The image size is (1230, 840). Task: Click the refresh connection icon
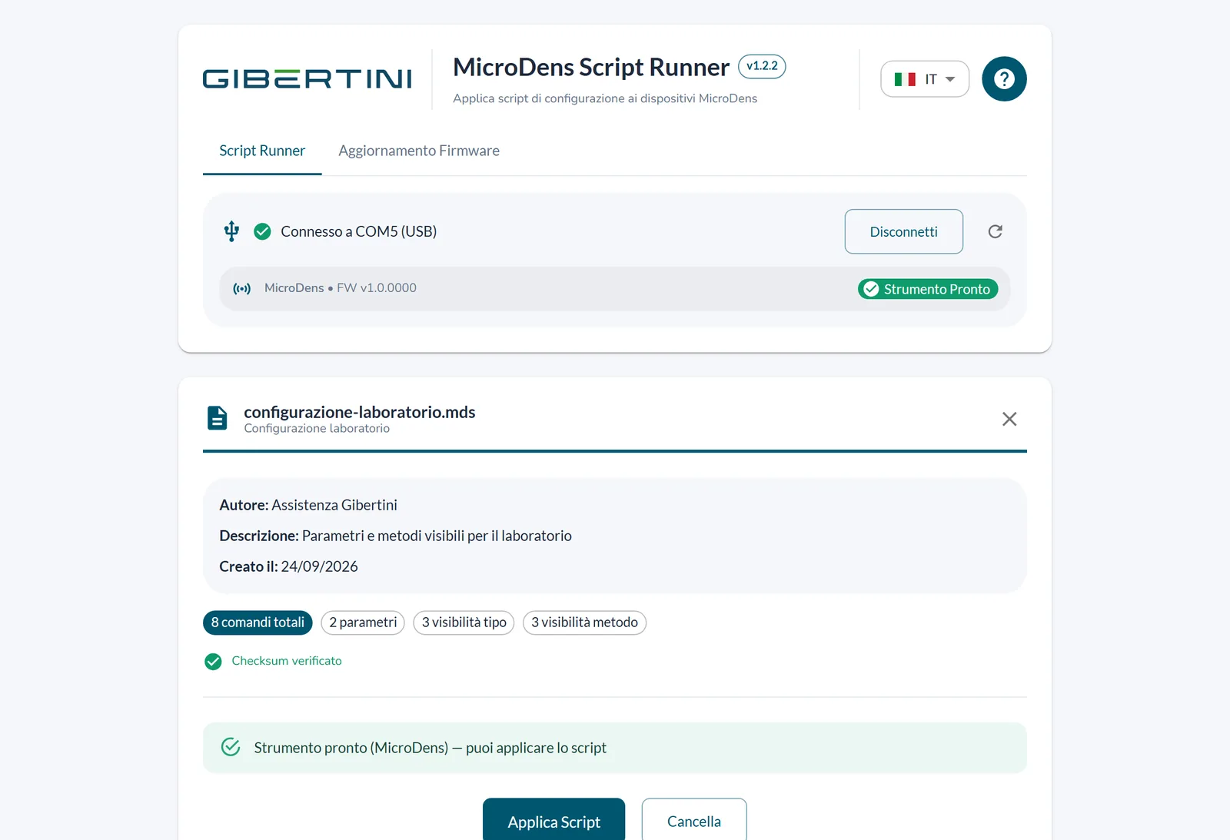(x=996, y=231)
